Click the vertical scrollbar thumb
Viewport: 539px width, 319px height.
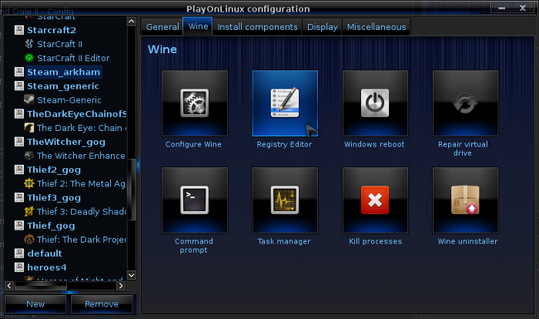pos(132,190)
